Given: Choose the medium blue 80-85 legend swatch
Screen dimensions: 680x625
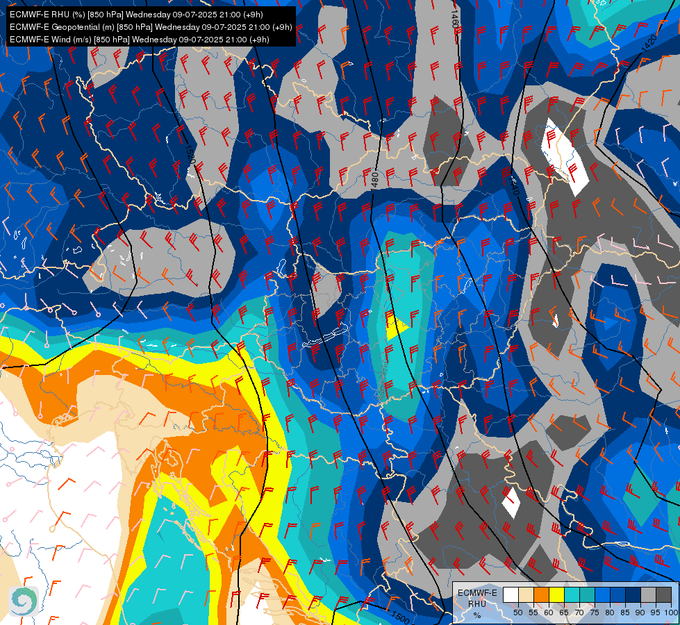Looking at the screenshot, I should [617, 594].
